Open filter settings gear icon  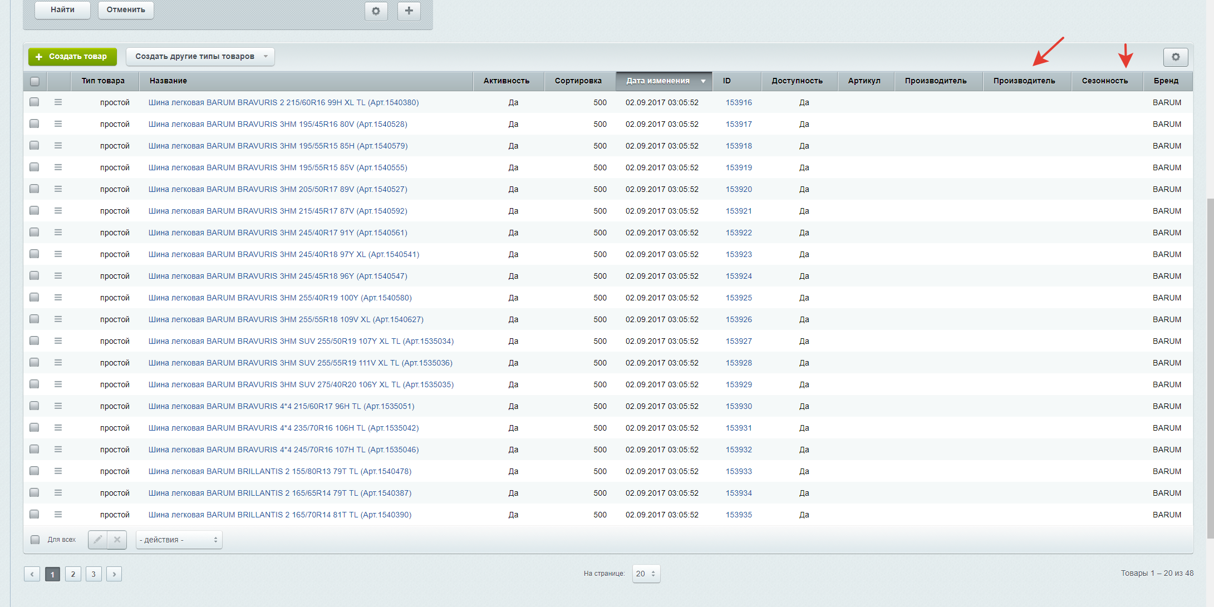pos(376,11)
